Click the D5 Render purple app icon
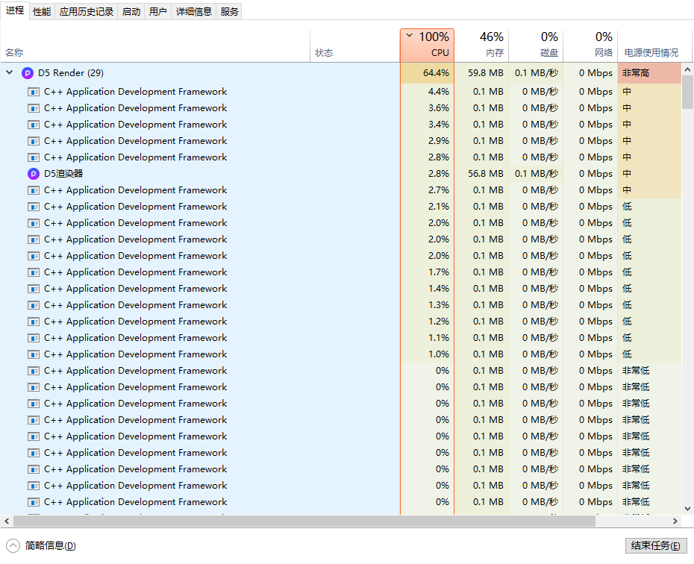Screen dimensions: 694x564 click(x=28, y=73)
